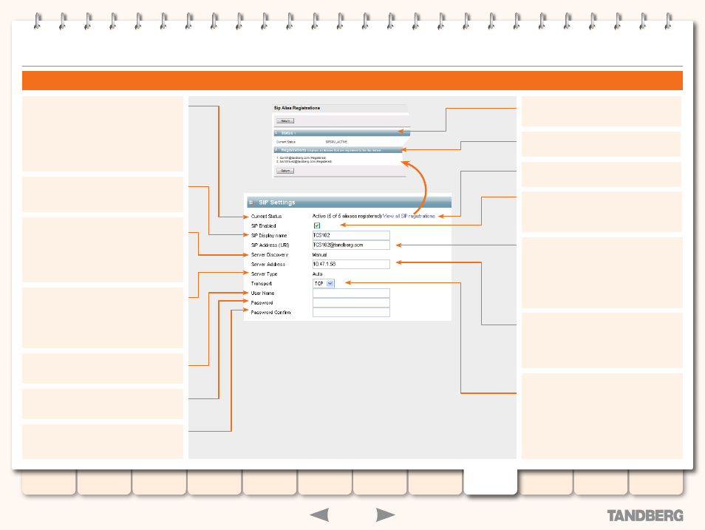Go to the previous page arrow
The image size is (705, 530).
[x=320, y=514]
